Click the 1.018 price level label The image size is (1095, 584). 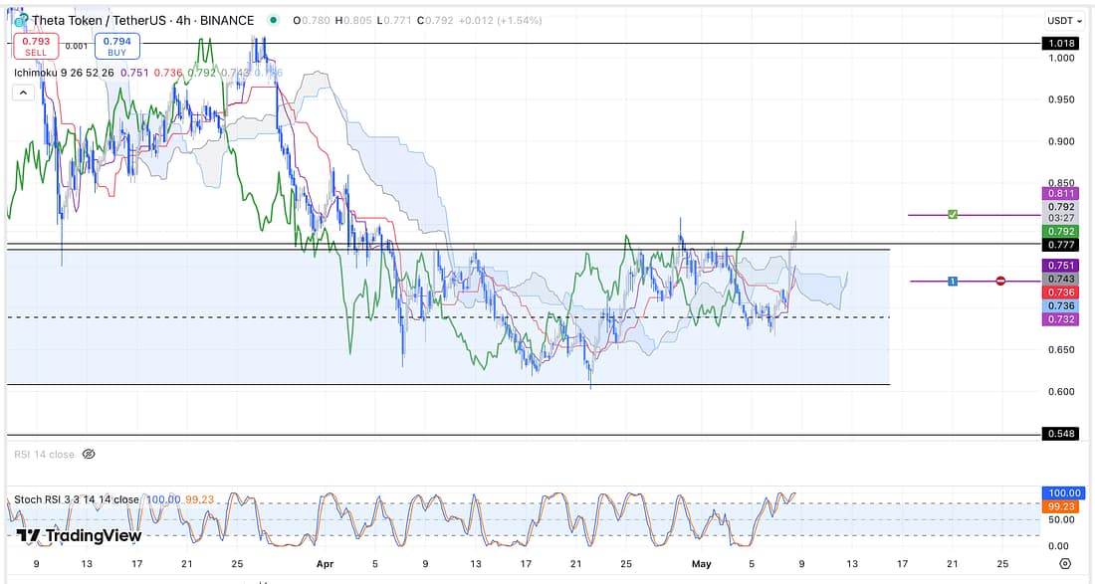pyautogui.click(x=1060, y=44)
